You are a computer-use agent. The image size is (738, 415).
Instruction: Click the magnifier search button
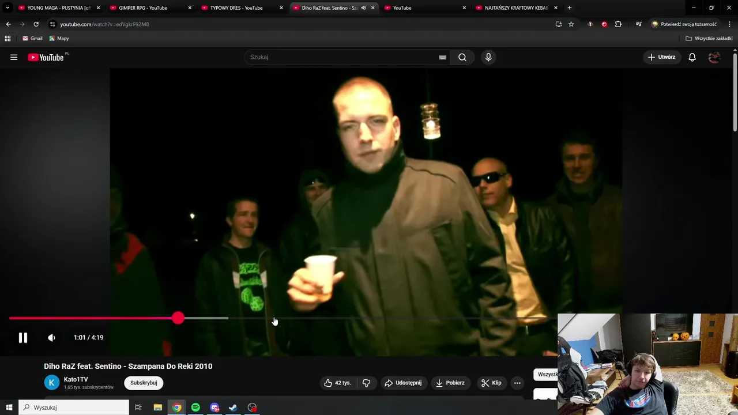[x=462, y=57]
